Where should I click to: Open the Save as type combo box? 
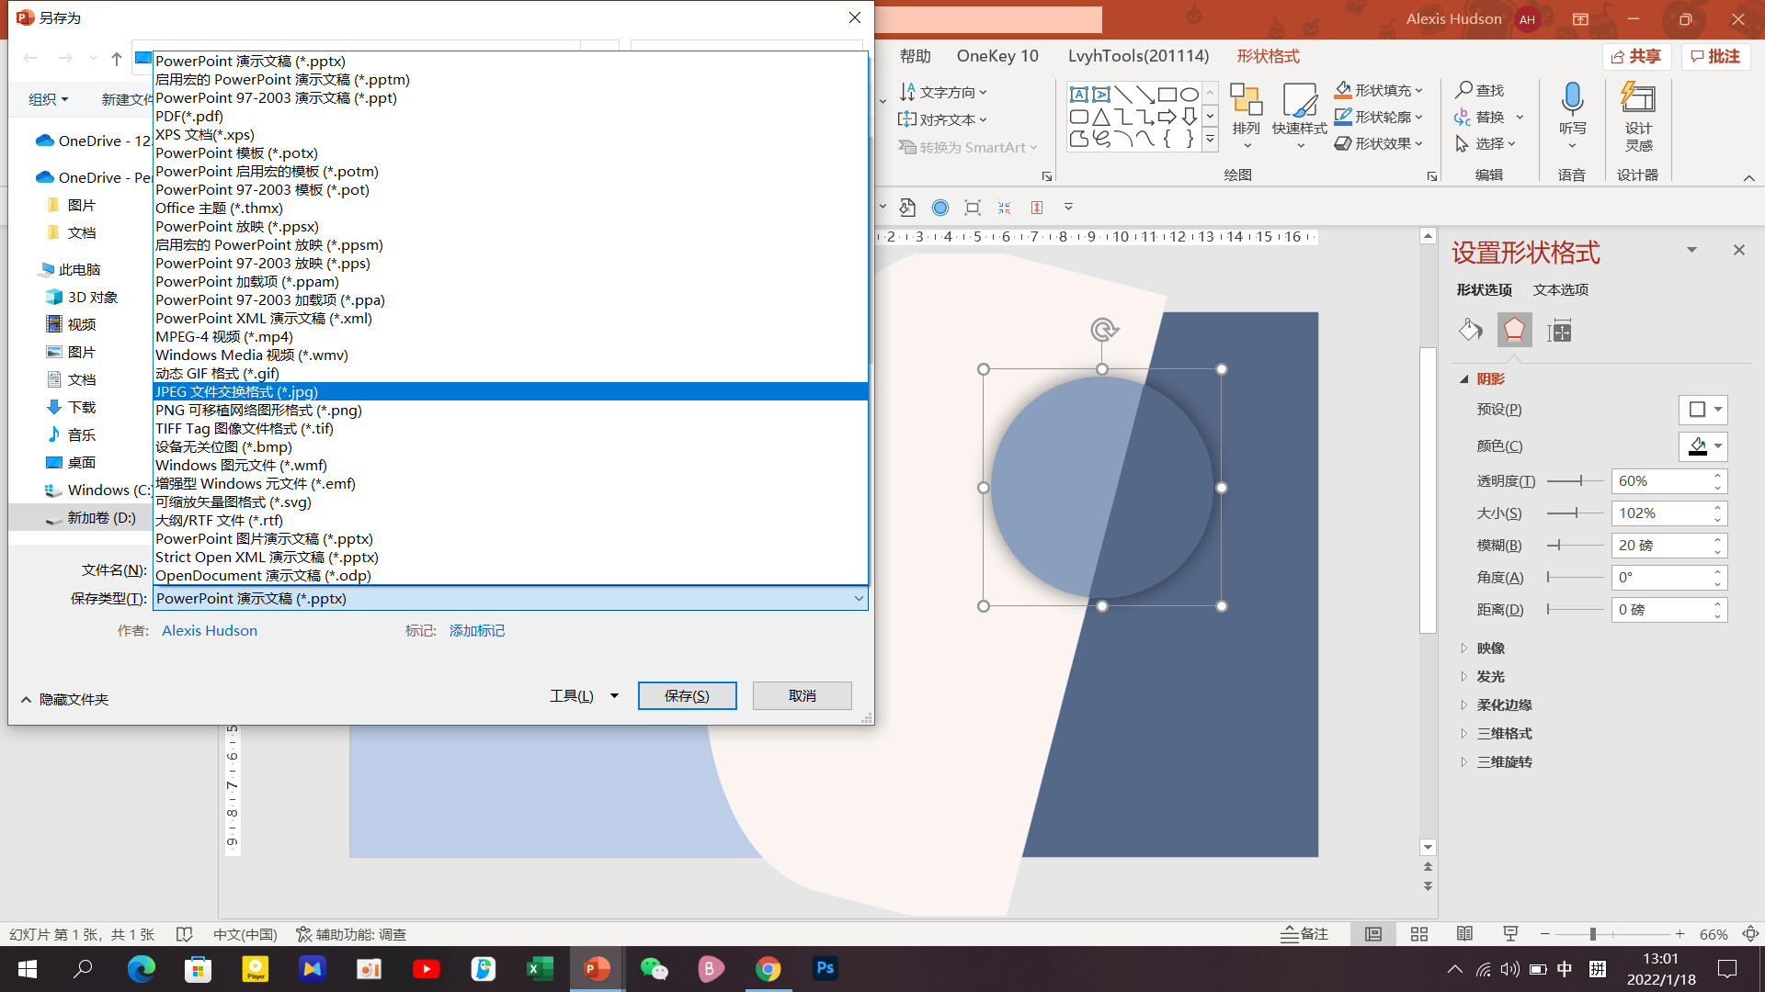[x=510, y=599]
